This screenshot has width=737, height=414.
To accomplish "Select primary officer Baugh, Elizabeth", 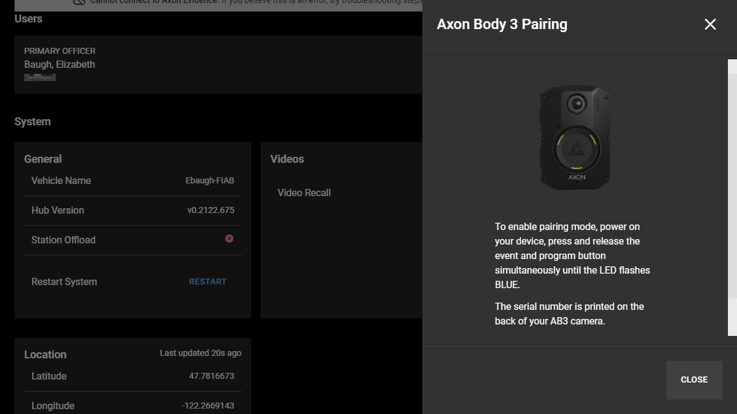I will click(x=59, y=64).
